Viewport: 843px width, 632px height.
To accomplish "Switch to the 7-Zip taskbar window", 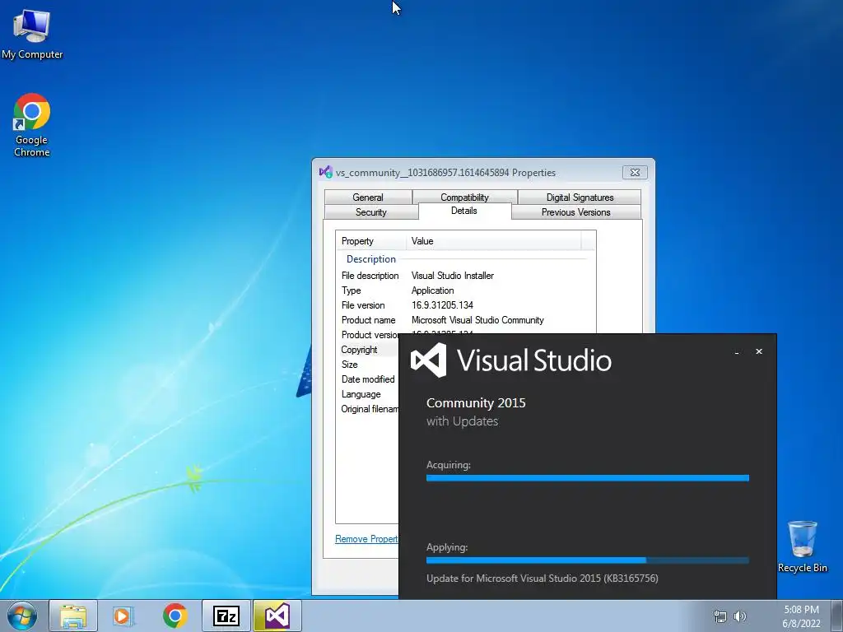I will (226, 616).
